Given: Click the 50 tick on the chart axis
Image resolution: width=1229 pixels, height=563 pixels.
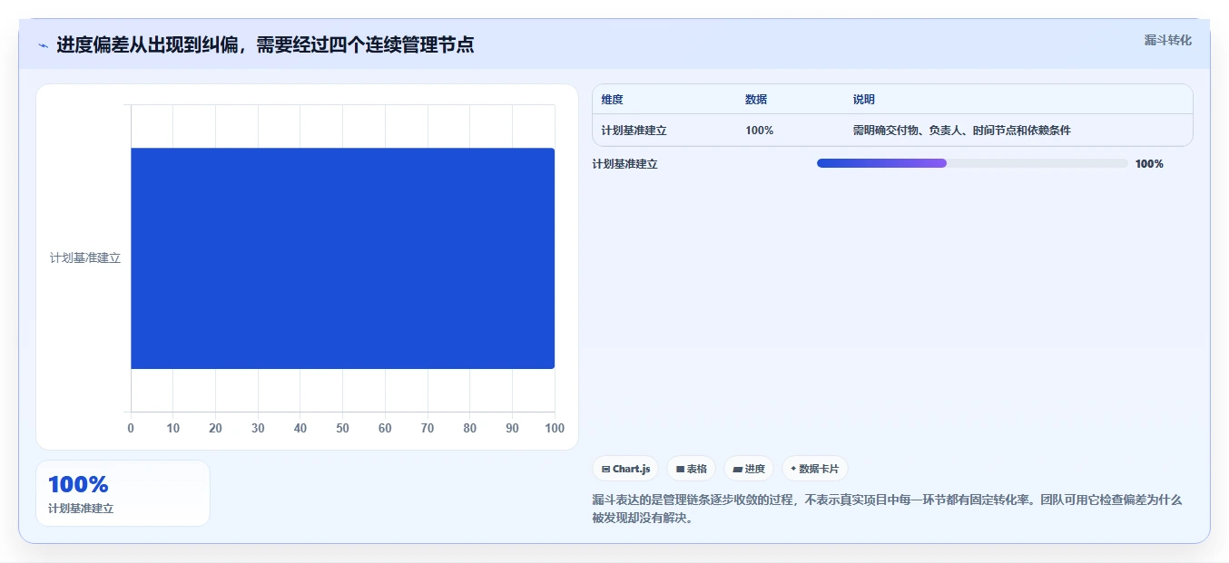Looking at the screenshot, I should (342, 428).
